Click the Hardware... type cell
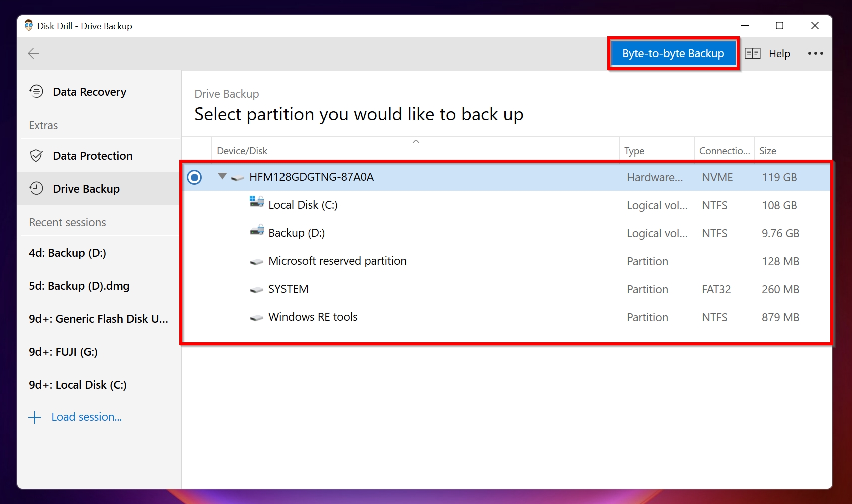 point(655,177)
